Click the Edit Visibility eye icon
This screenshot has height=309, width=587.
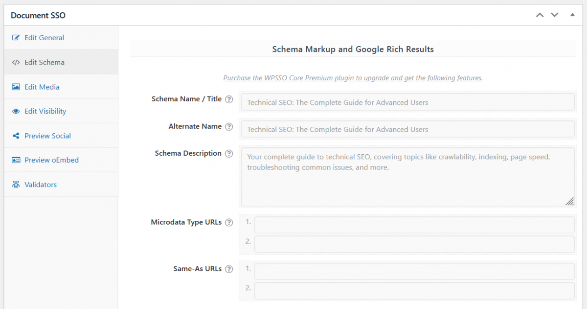coord(15,111)
